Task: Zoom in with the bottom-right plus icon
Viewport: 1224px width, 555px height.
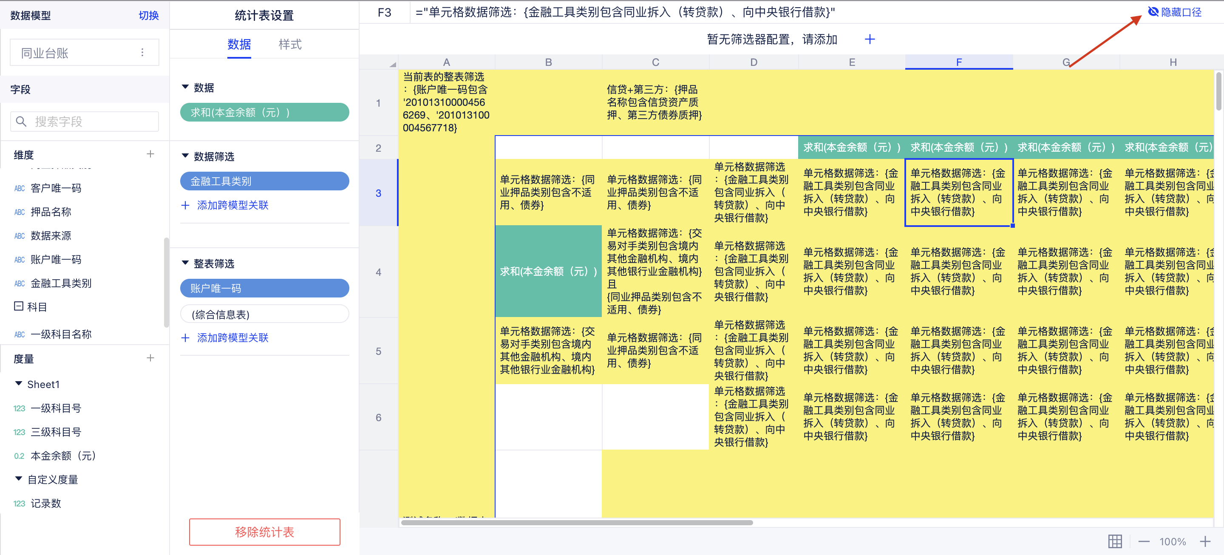Action: pyautogui.click(x=1205, y=541)
